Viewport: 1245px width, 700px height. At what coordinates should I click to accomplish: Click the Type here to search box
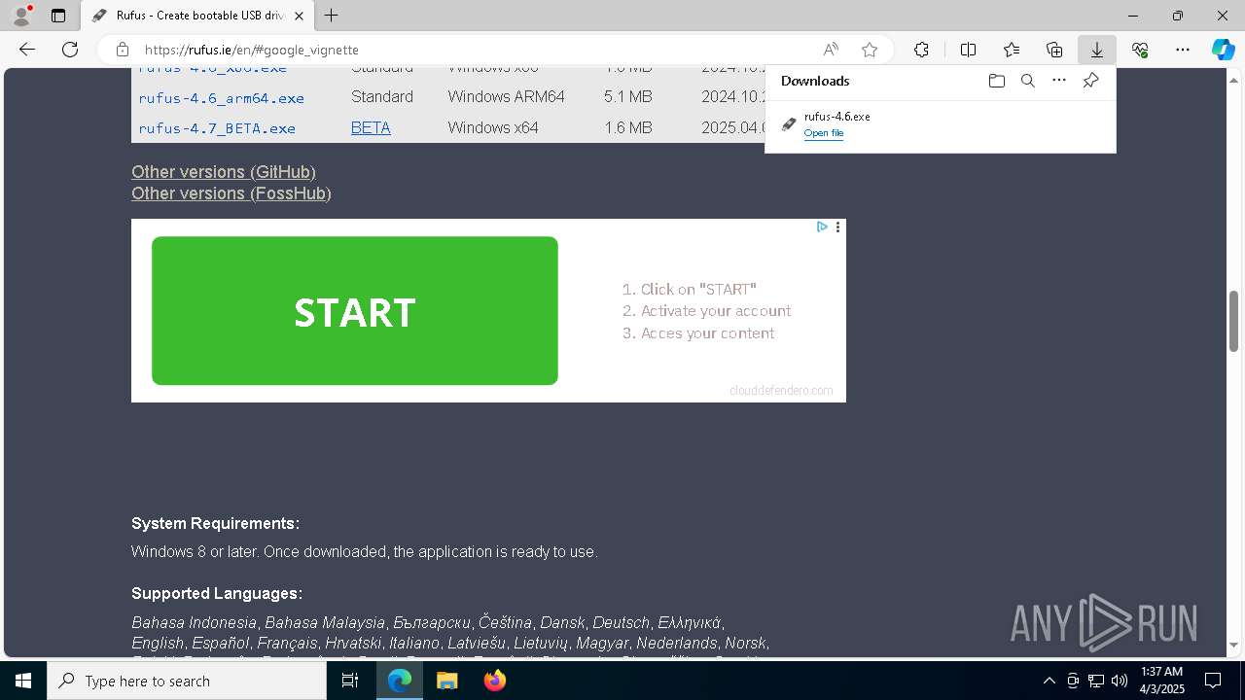187,681
